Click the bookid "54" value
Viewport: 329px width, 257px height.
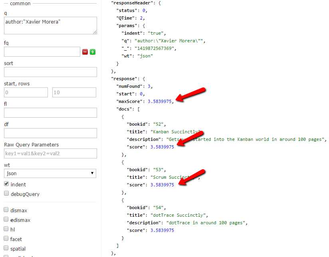[158, 208]
